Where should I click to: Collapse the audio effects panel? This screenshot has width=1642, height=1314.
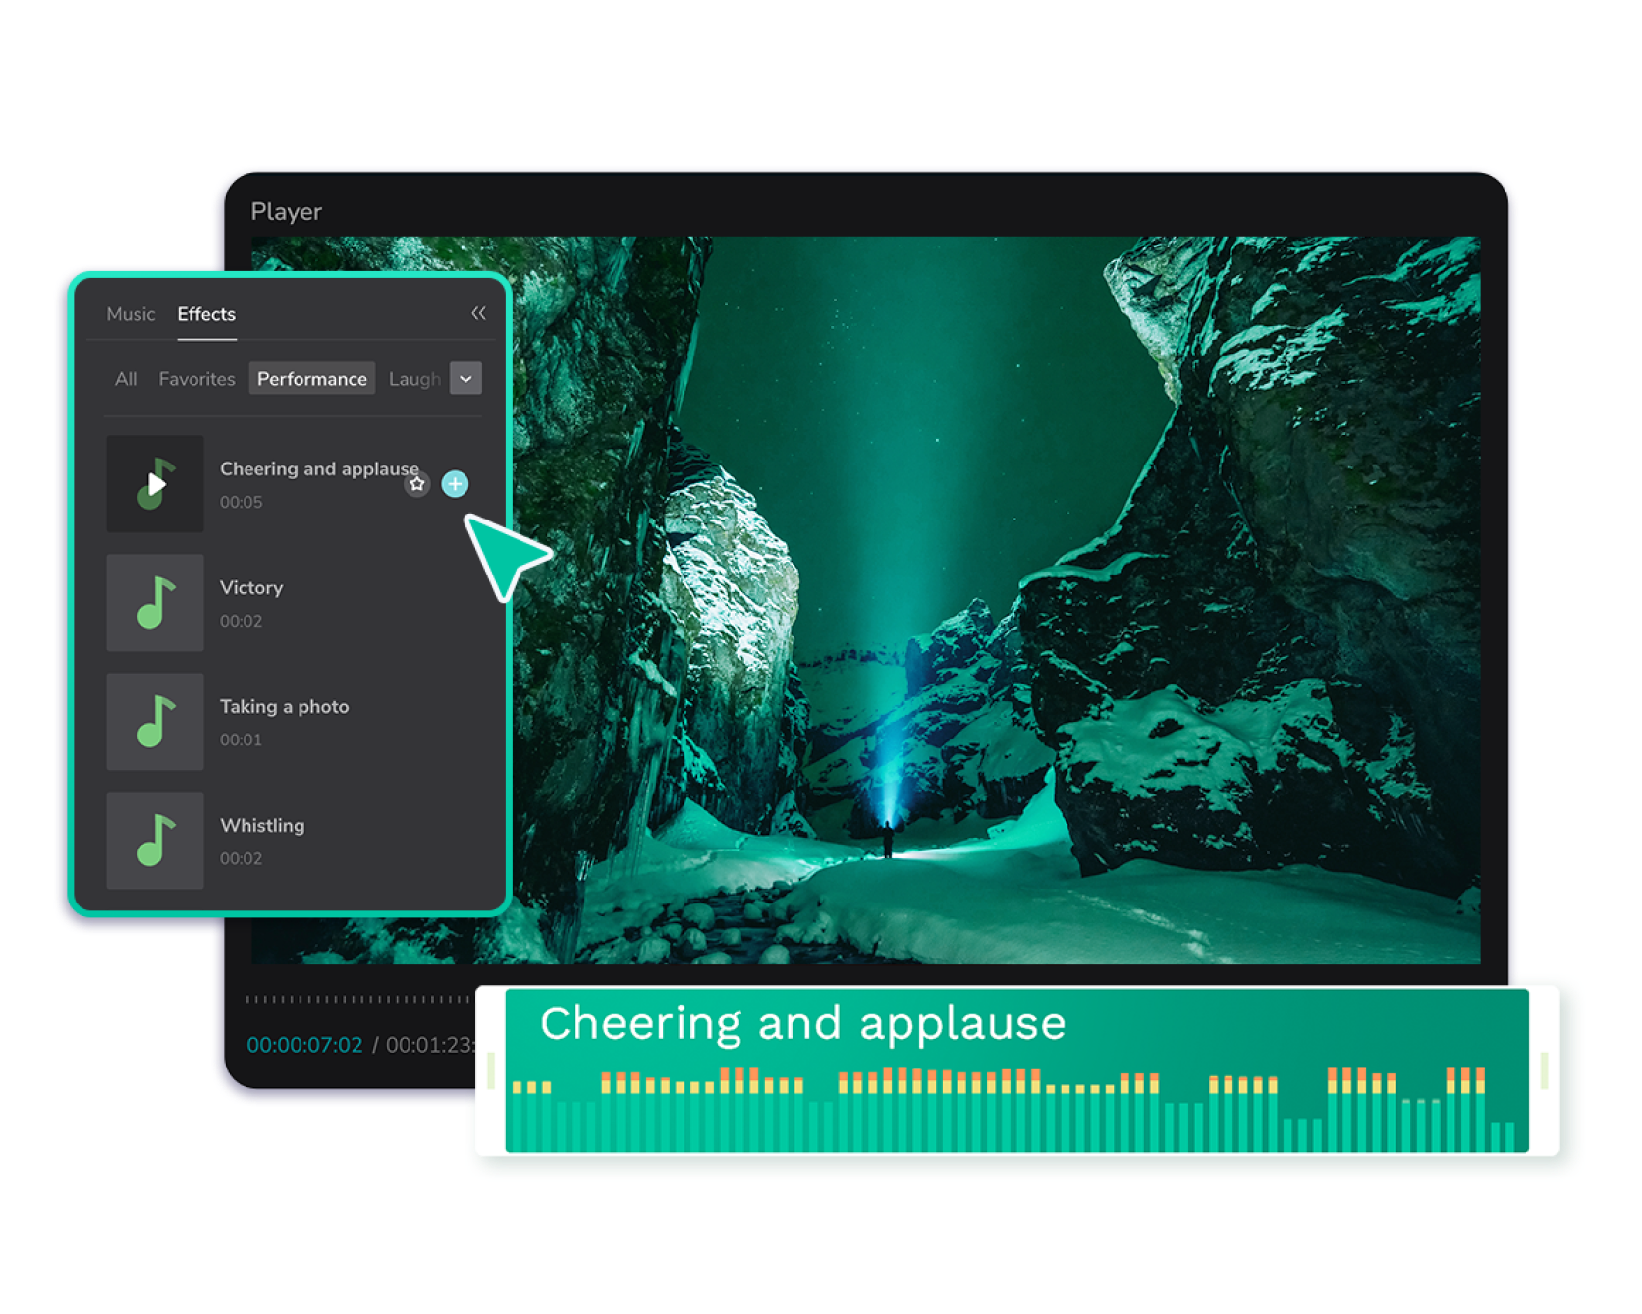pos(478,313)
